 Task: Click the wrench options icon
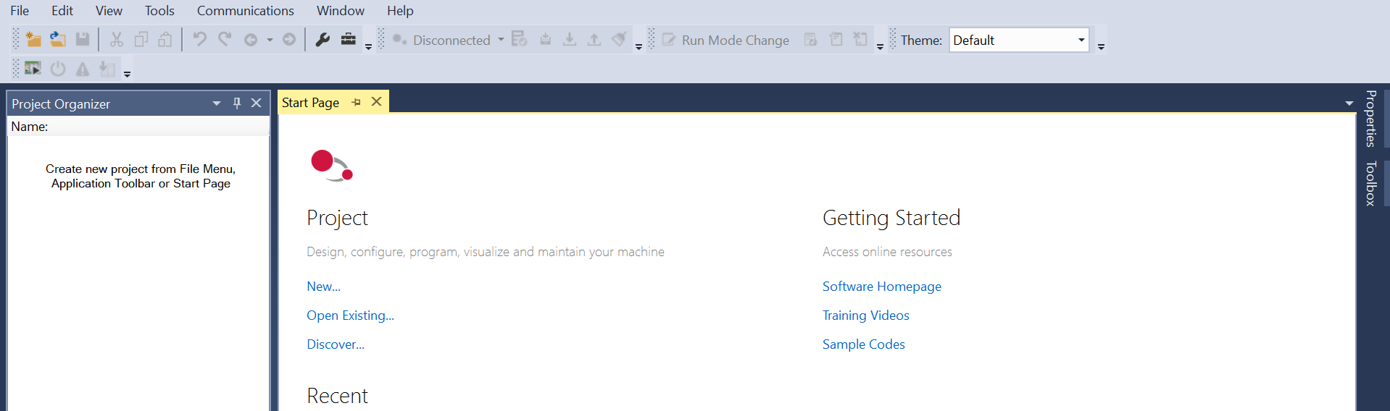pyautogui.click(x=322, y=40)
